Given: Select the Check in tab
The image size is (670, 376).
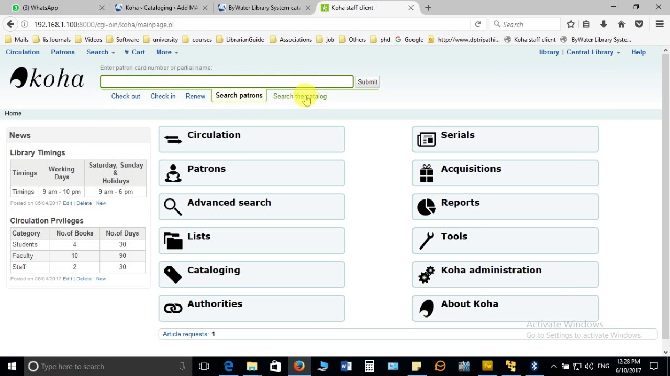Looking at the screenshot, I should (x=163, y=96).
